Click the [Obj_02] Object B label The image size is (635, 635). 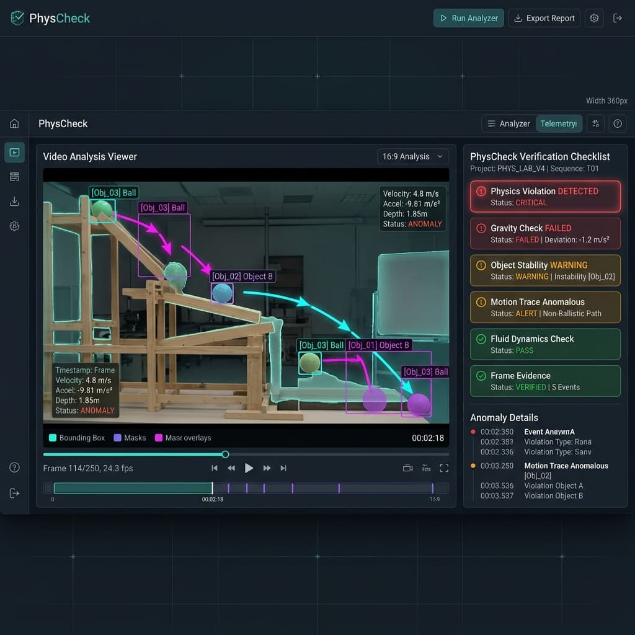[x=243, y=276]
